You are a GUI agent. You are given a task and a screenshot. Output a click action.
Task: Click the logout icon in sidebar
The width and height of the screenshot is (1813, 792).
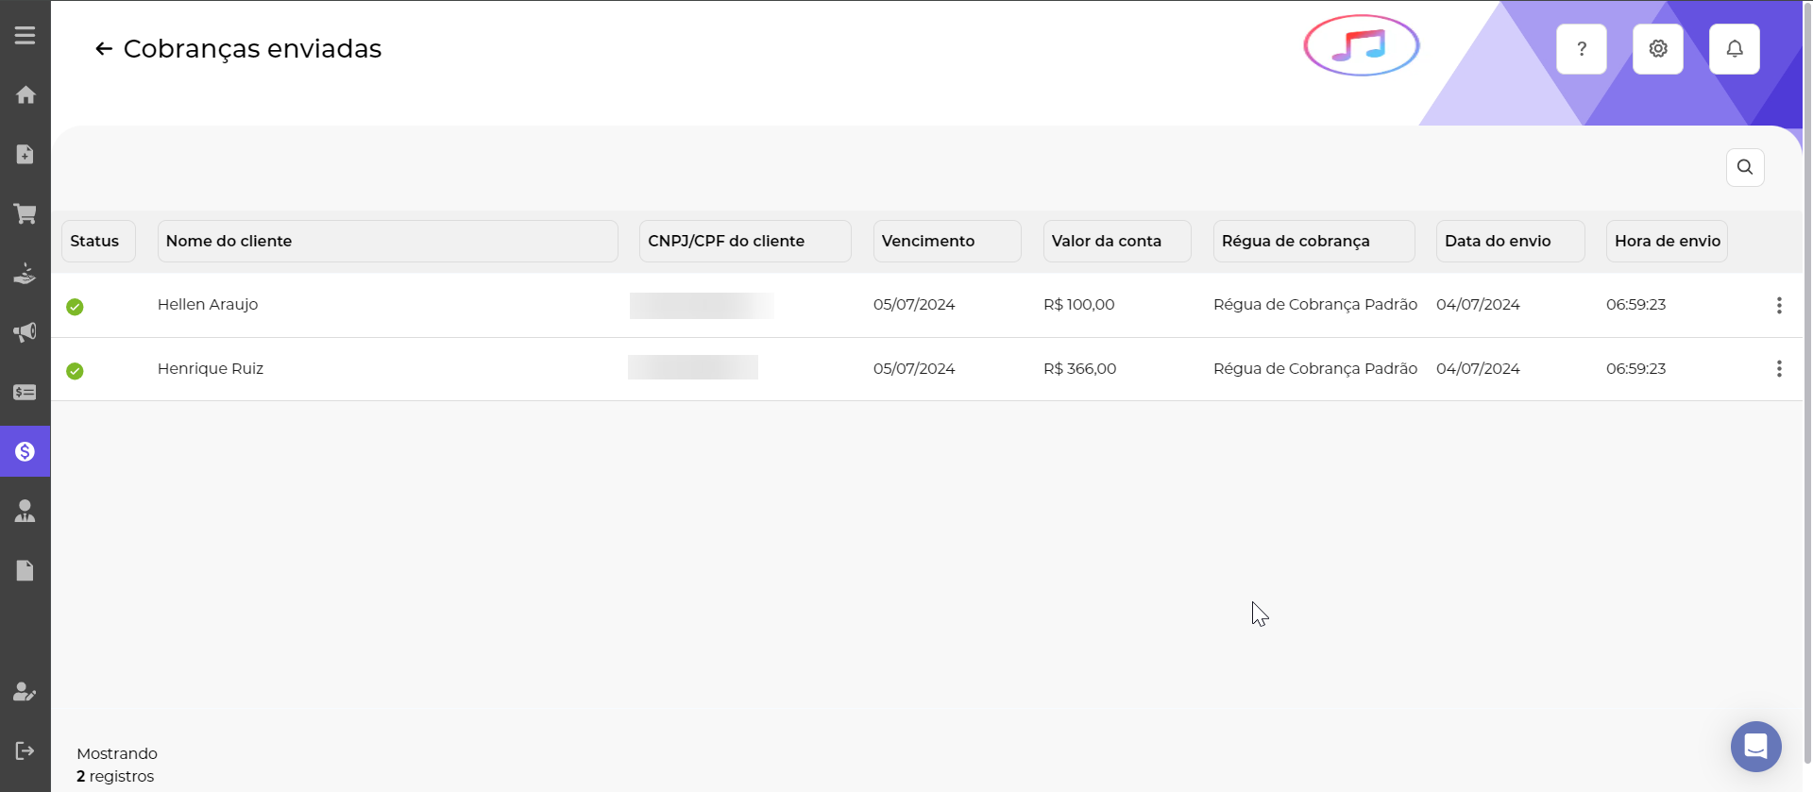click(x=25, y=750)
